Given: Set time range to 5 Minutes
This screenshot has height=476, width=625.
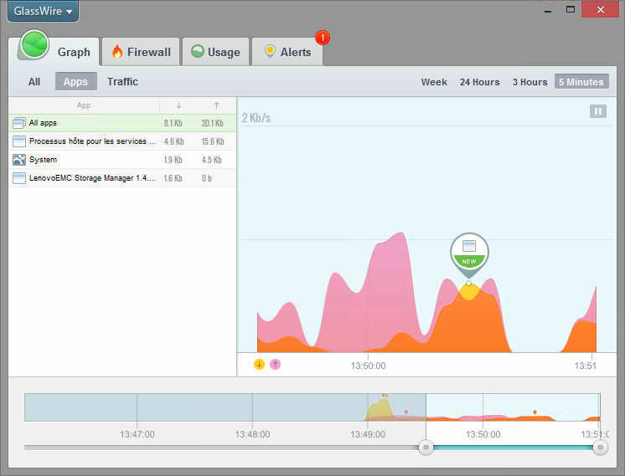Looking at the screenshot, I should [x=581, y=82].
